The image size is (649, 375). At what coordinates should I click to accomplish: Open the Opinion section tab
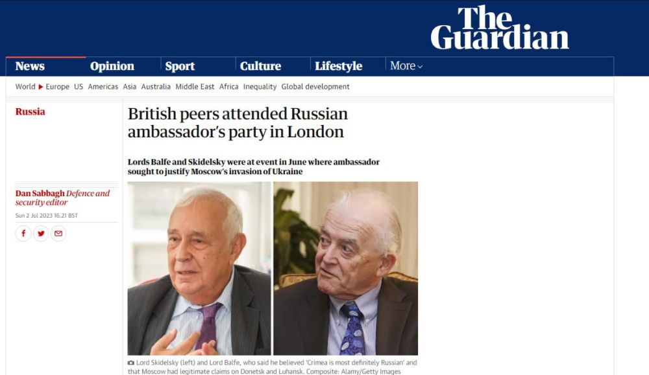point(112,66)
